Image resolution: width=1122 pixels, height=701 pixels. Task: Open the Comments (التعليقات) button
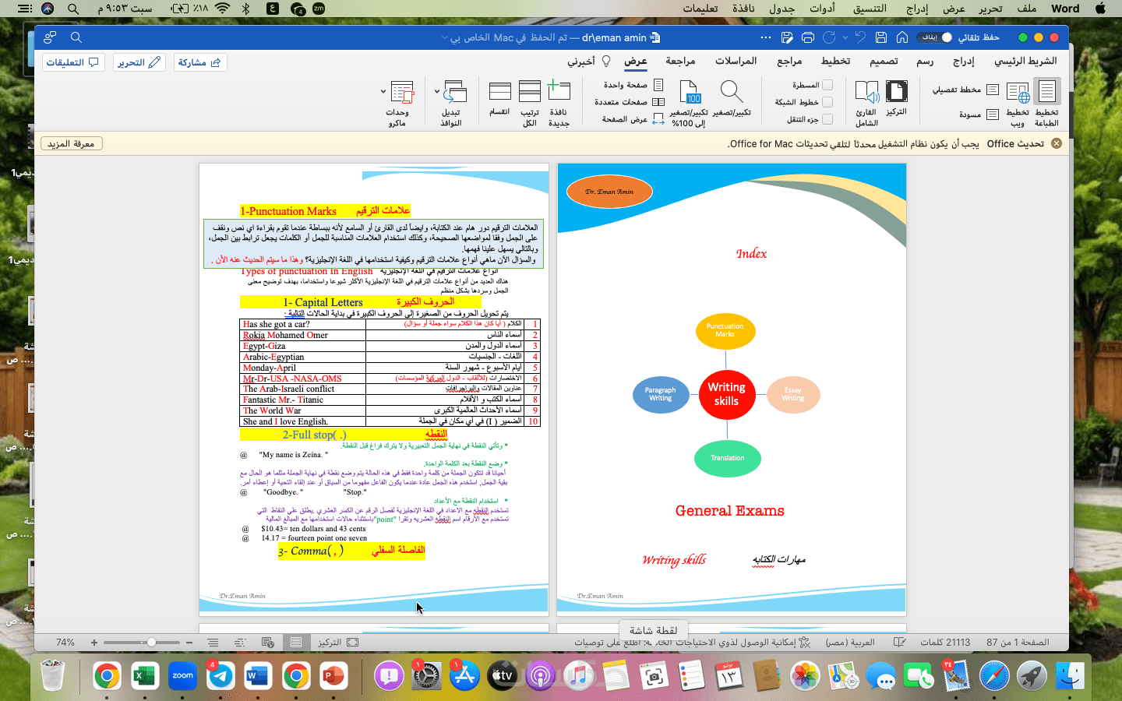pos(73,62)
